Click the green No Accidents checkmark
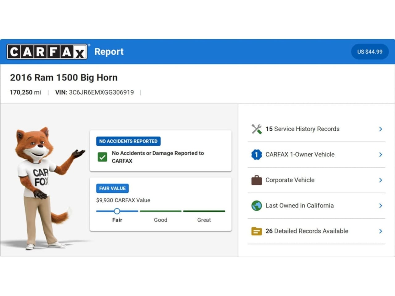This screenshot has height=296, width=395. pos(102,157)
